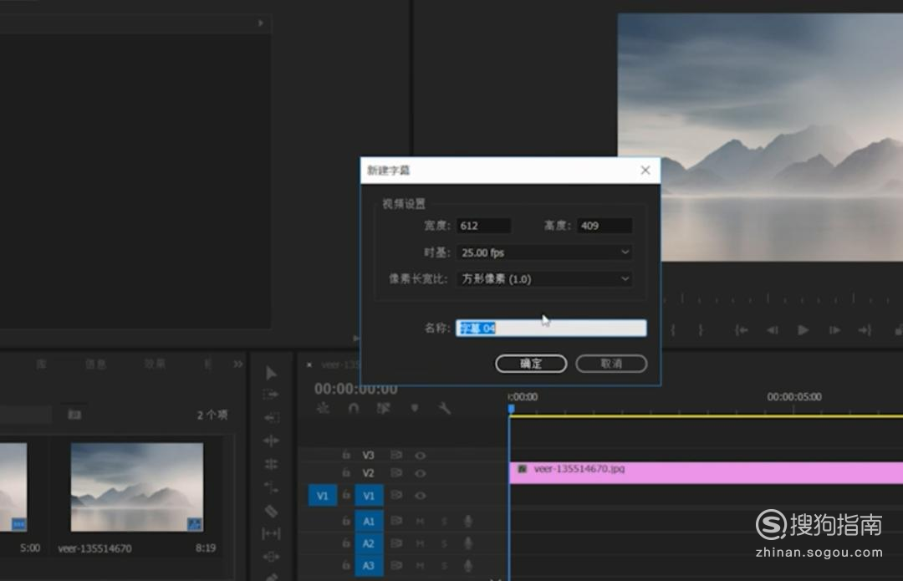The width and height of the screenshot is (903, 581).
Task: Click the width field showing 612
Action: tap(483, 226)
